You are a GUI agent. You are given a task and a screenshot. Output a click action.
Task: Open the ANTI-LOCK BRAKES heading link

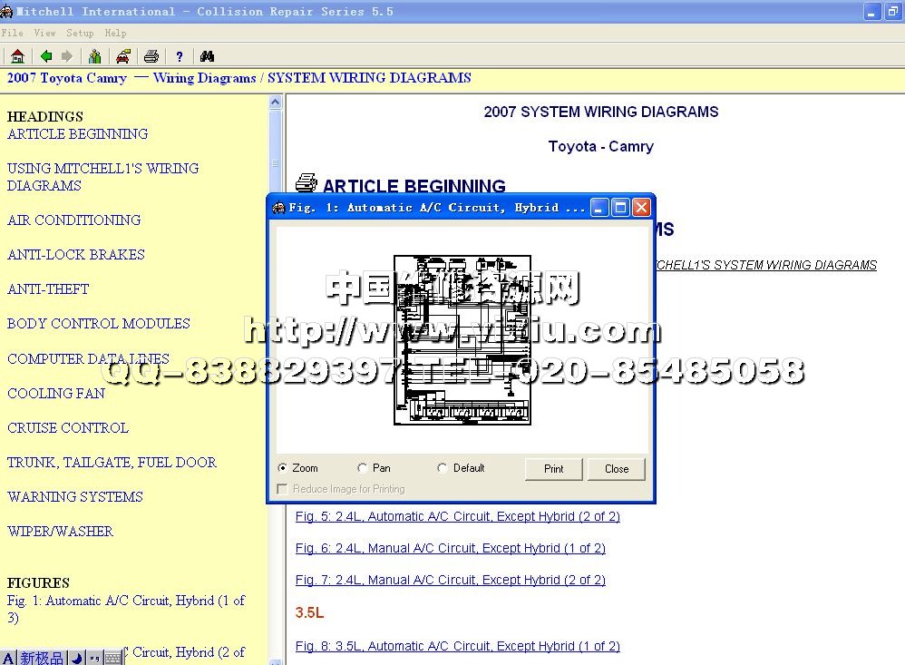[76, 255]
